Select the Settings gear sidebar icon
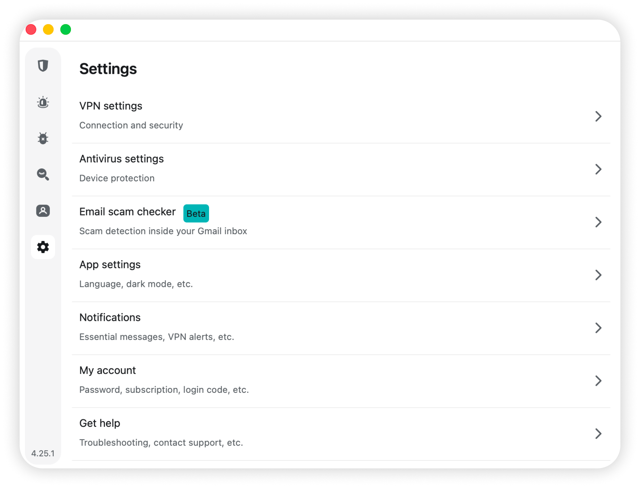Viewport: 640px width, 488px height. tap(43, 247)
